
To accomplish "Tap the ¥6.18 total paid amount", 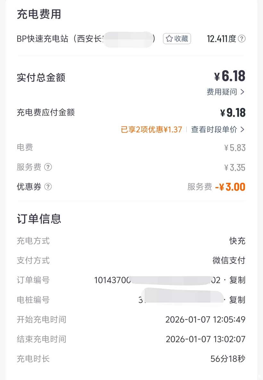I will [230, 76].
